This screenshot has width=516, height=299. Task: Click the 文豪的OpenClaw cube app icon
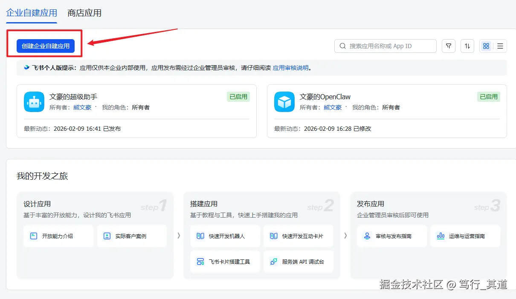pyautogui.click(x=284, y=102)
